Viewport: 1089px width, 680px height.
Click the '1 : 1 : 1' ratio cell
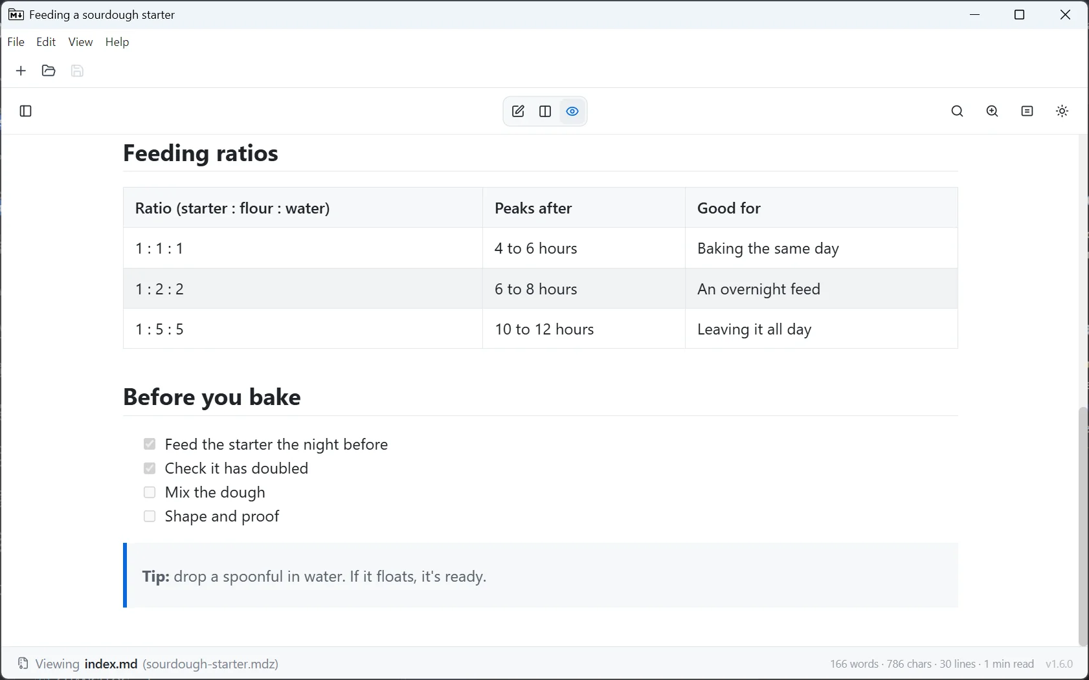pos(303,248)
